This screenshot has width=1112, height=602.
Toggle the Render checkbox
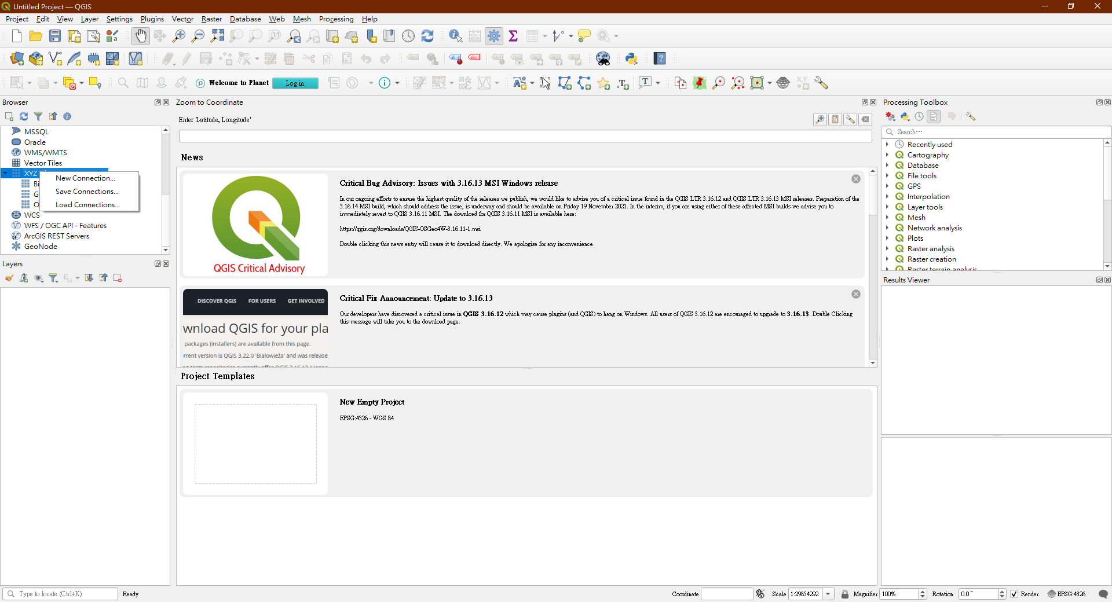[x=1014, y=594]
